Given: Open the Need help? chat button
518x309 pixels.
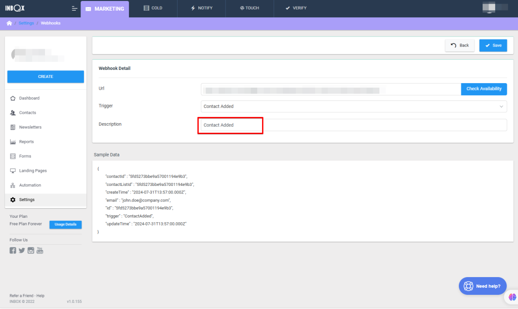Looking at the screenshot, I should [x=482, y=286].
